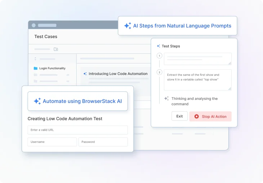Click the sparkle icon beside Introducing Low Code Automation
263x183 pixels.
(85, 74)
